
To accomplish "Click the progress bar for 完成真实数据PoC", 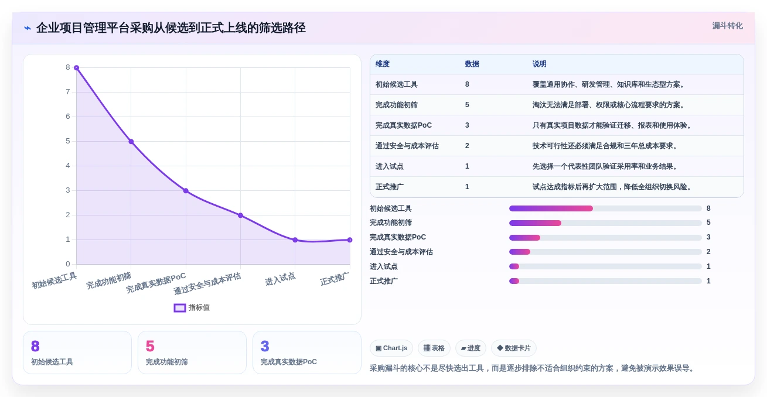I will 605,238.
